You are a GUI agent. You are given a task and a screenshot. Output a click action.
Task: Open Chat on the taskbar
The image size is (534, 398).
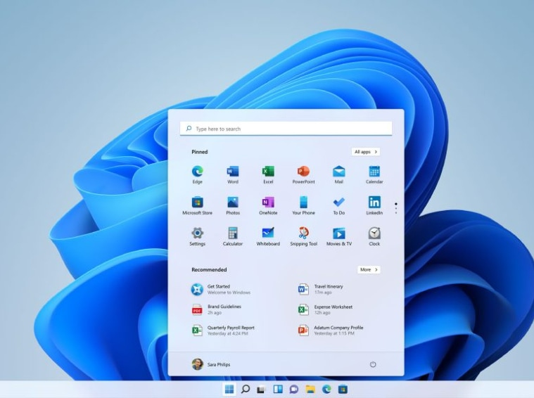click(294, 389)
